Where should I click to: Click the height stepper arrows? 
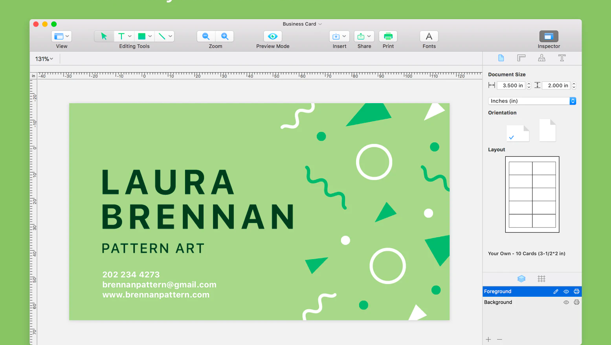coord(574,85)
